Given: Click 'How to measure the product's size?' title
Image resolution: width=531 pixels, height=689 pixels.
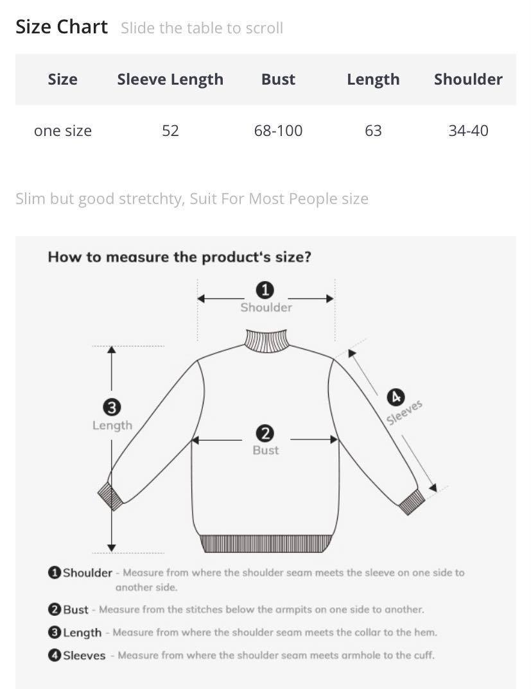Looking at the screenshot, I should [180, 257].
